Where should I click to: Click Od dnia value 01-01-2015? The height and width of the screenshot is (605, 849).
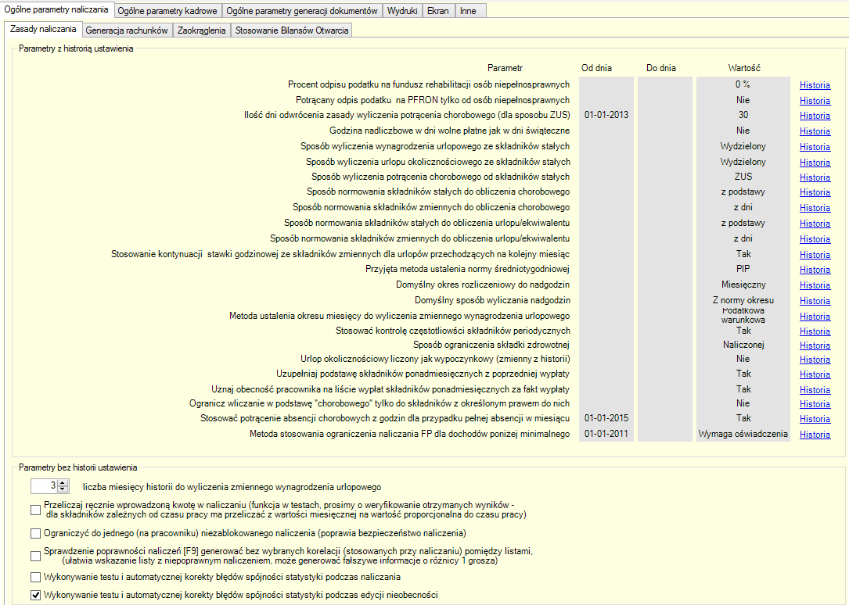[x=606, y=418]
